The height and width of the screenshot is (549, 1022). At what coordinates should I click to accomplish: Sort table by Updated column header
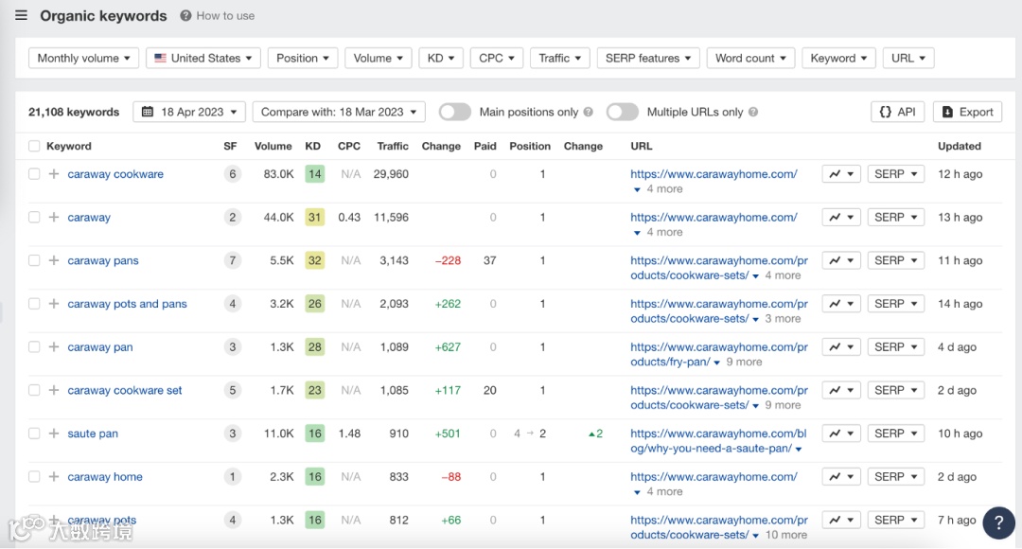tap(959, 146)
